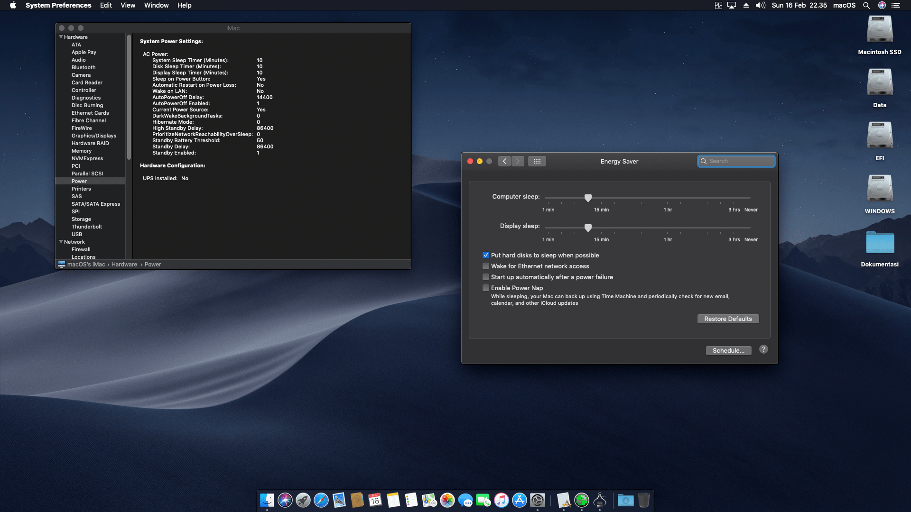Select Storage in Hardware list

pyautogui.click(x=81, y=219)
